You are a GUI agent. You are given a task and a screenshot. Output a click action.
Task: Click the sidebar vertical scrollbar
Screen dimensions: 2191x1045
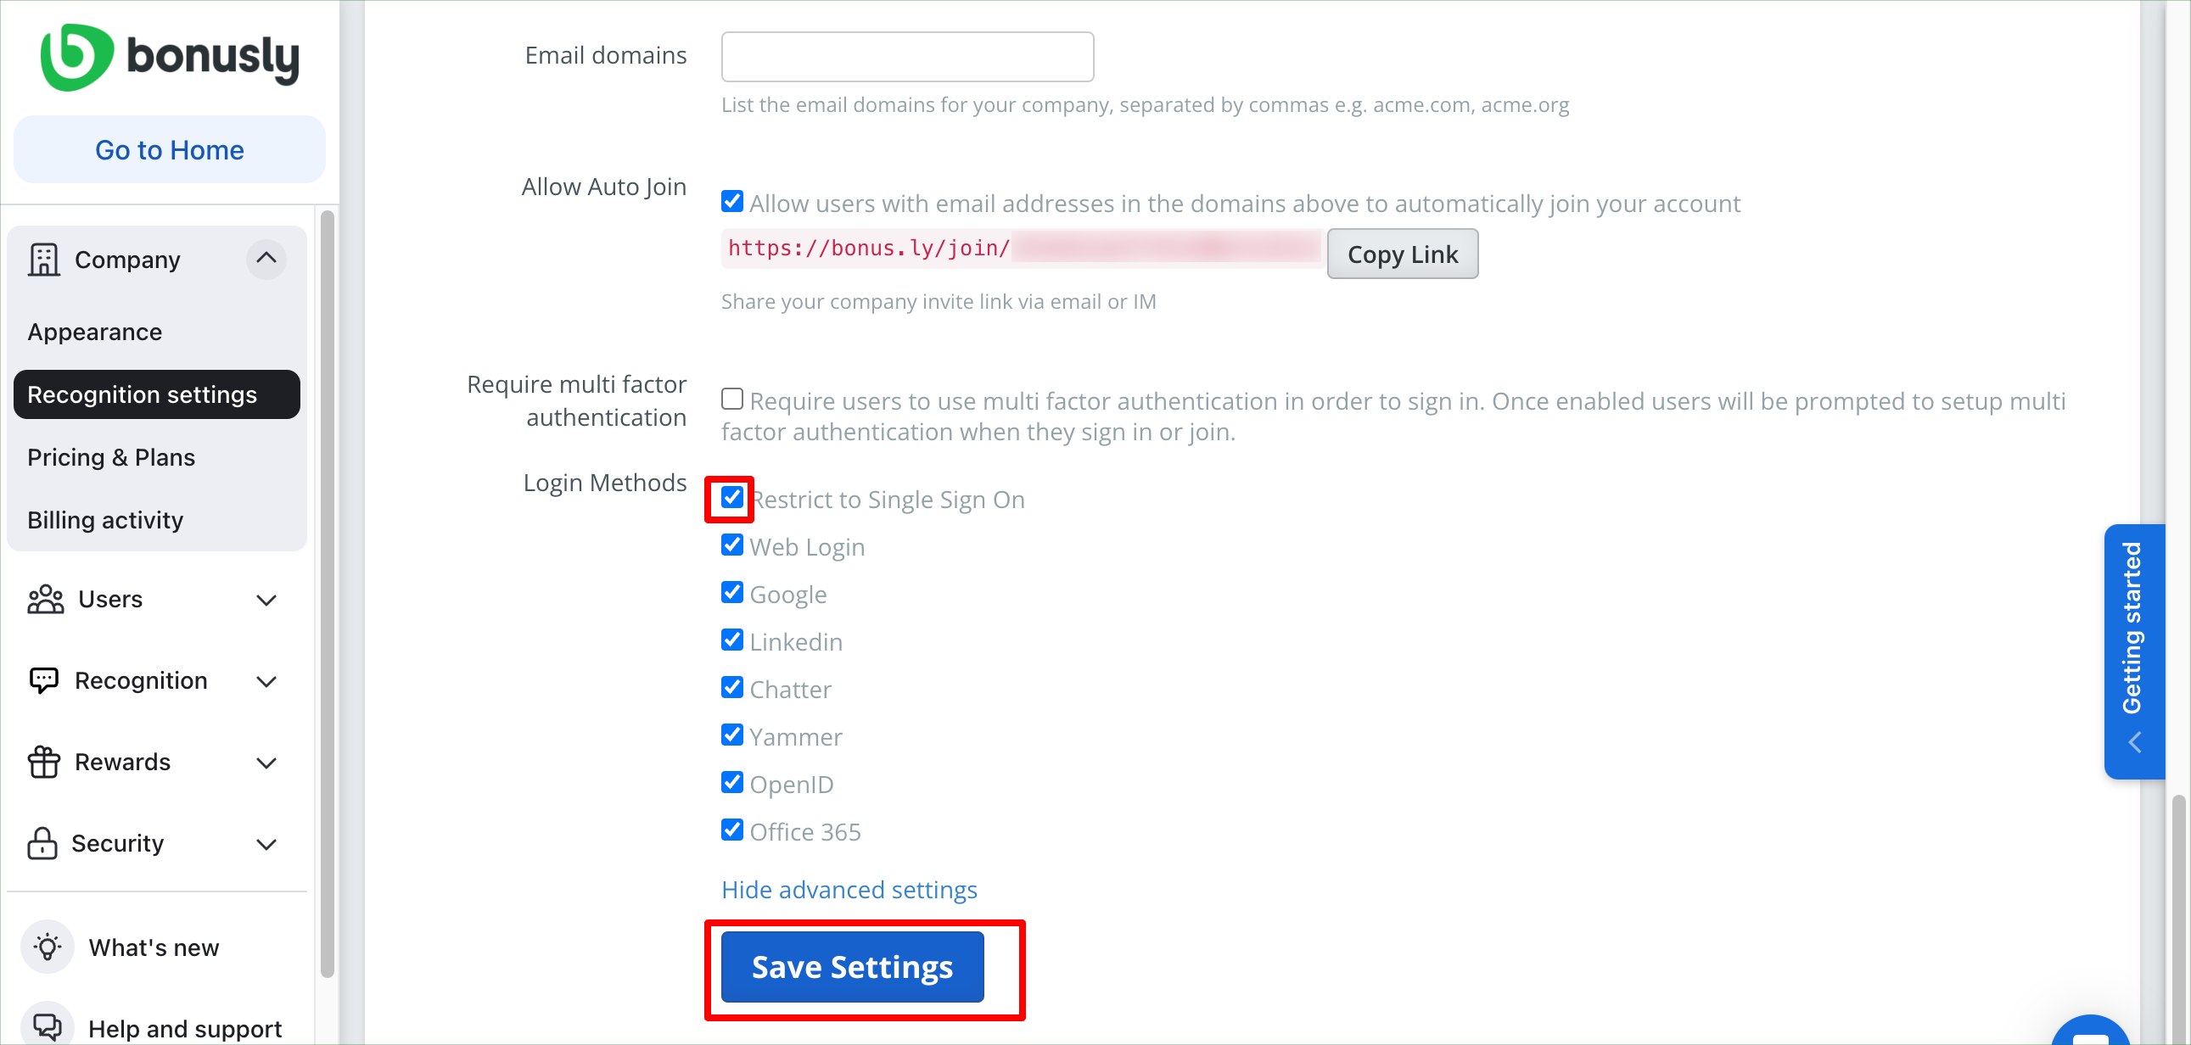click(327, 595)
